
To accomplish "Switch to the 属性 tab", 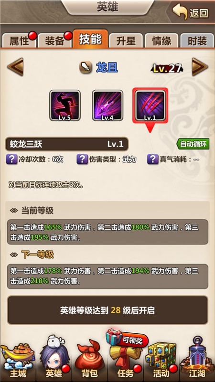I will pos(19,41).
